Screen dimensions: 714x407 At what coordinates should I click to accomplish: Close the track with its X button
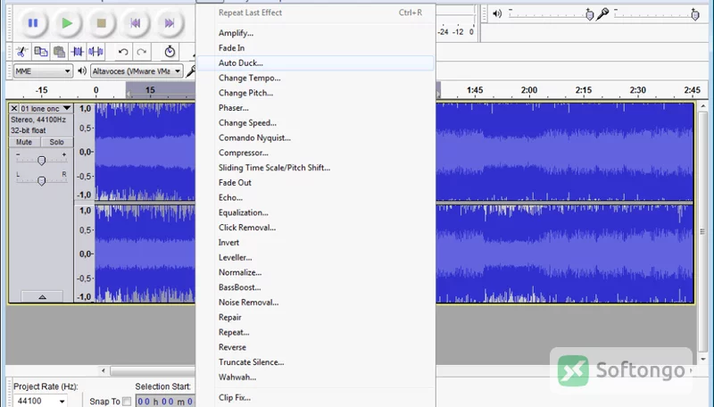[x=14, y=108]
